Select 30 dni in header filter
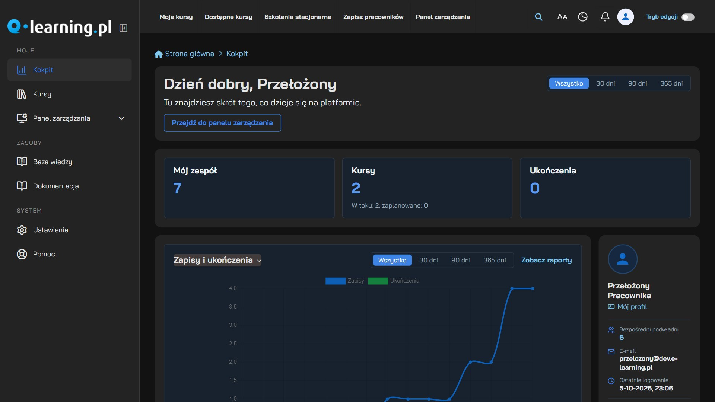Screen dimensions: 715x402 coord(605,83)
